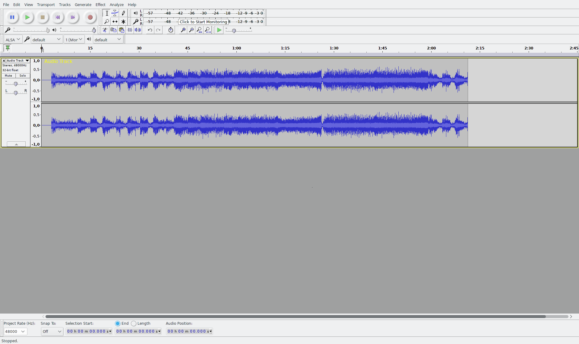
Task: Click the Cut scissors icon
Action: coord(105,30)
